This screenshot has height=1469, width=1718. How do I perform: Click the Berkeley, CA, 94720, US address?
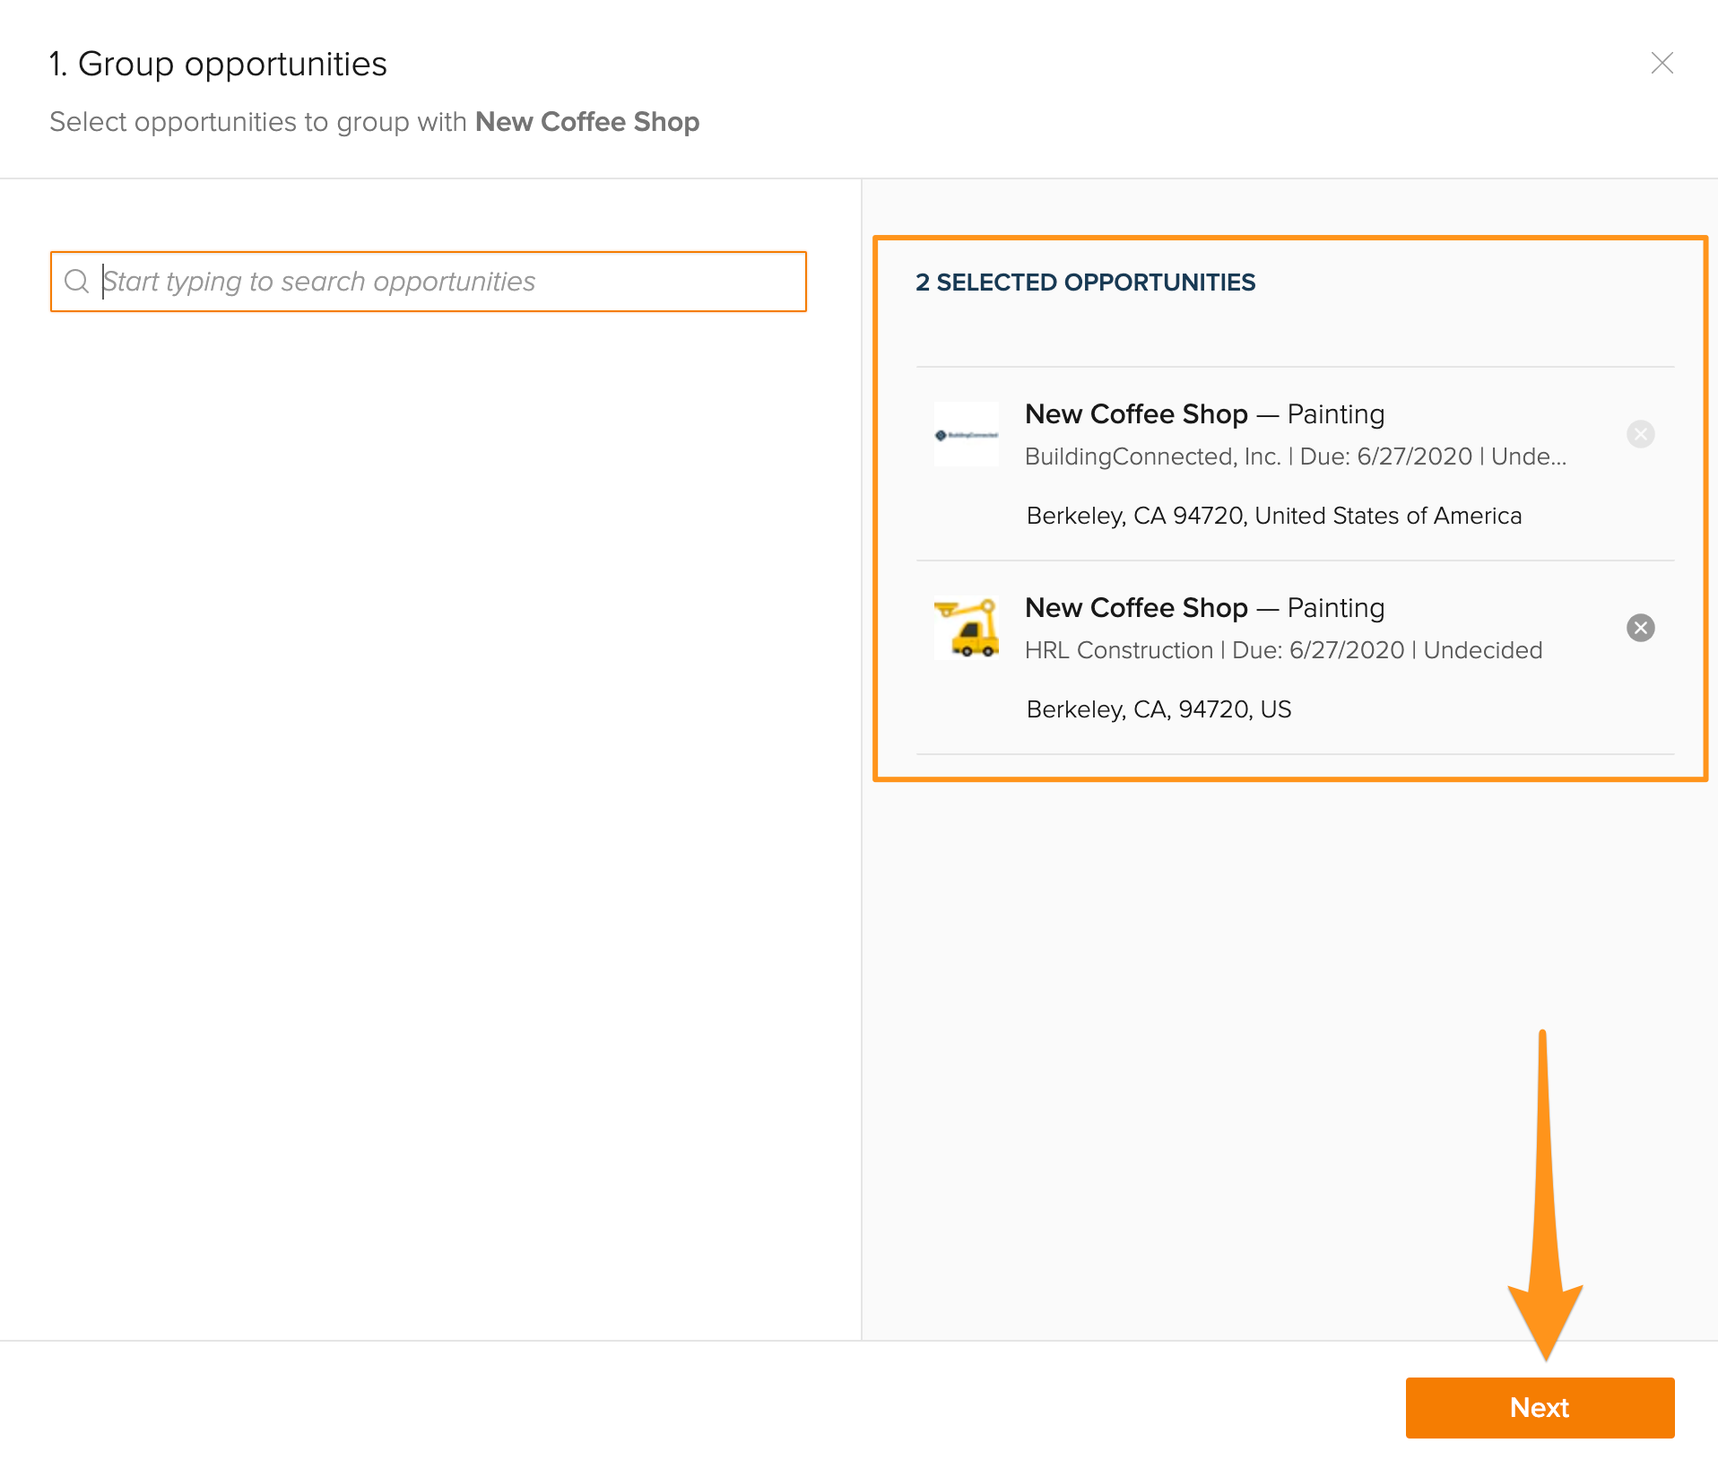[x=1158, y=709]
